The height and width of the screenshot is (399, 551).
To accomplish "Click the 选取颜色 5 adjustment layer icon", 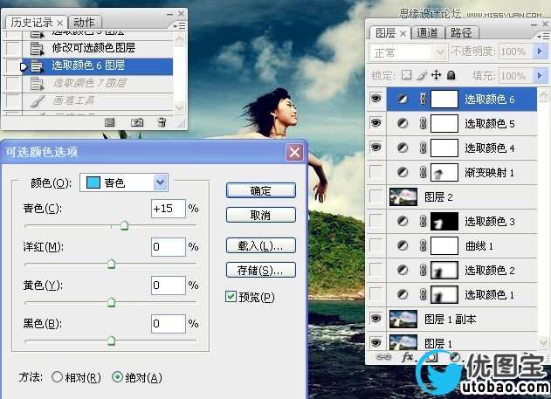I will click(403, 123).
